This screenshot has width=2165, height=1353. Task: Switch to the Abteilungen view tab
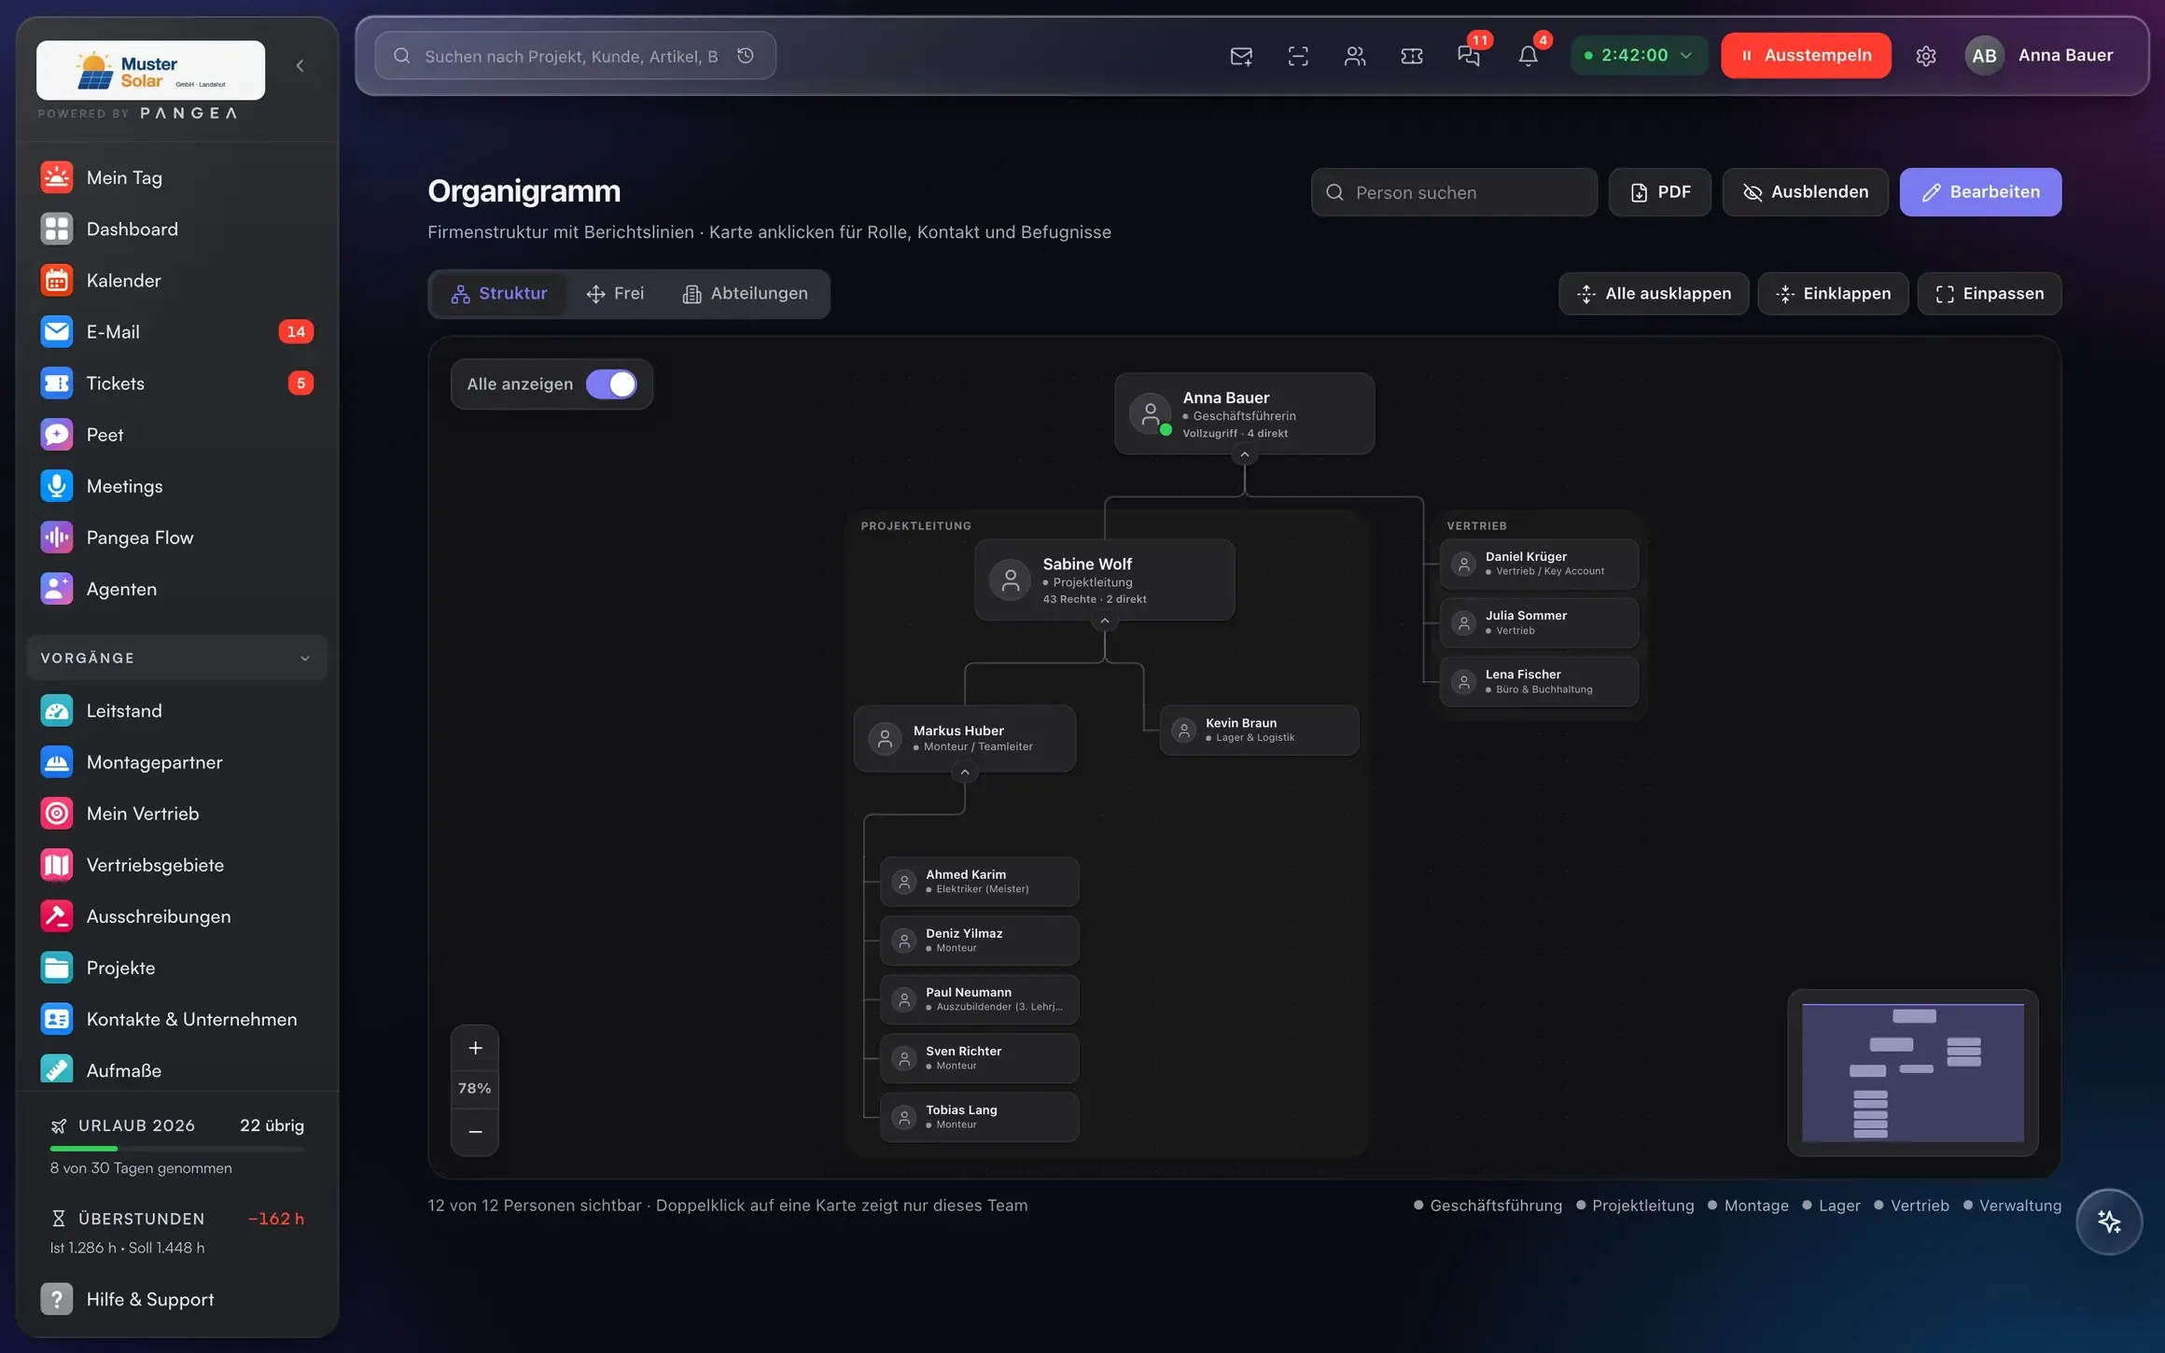click(746, 294)
